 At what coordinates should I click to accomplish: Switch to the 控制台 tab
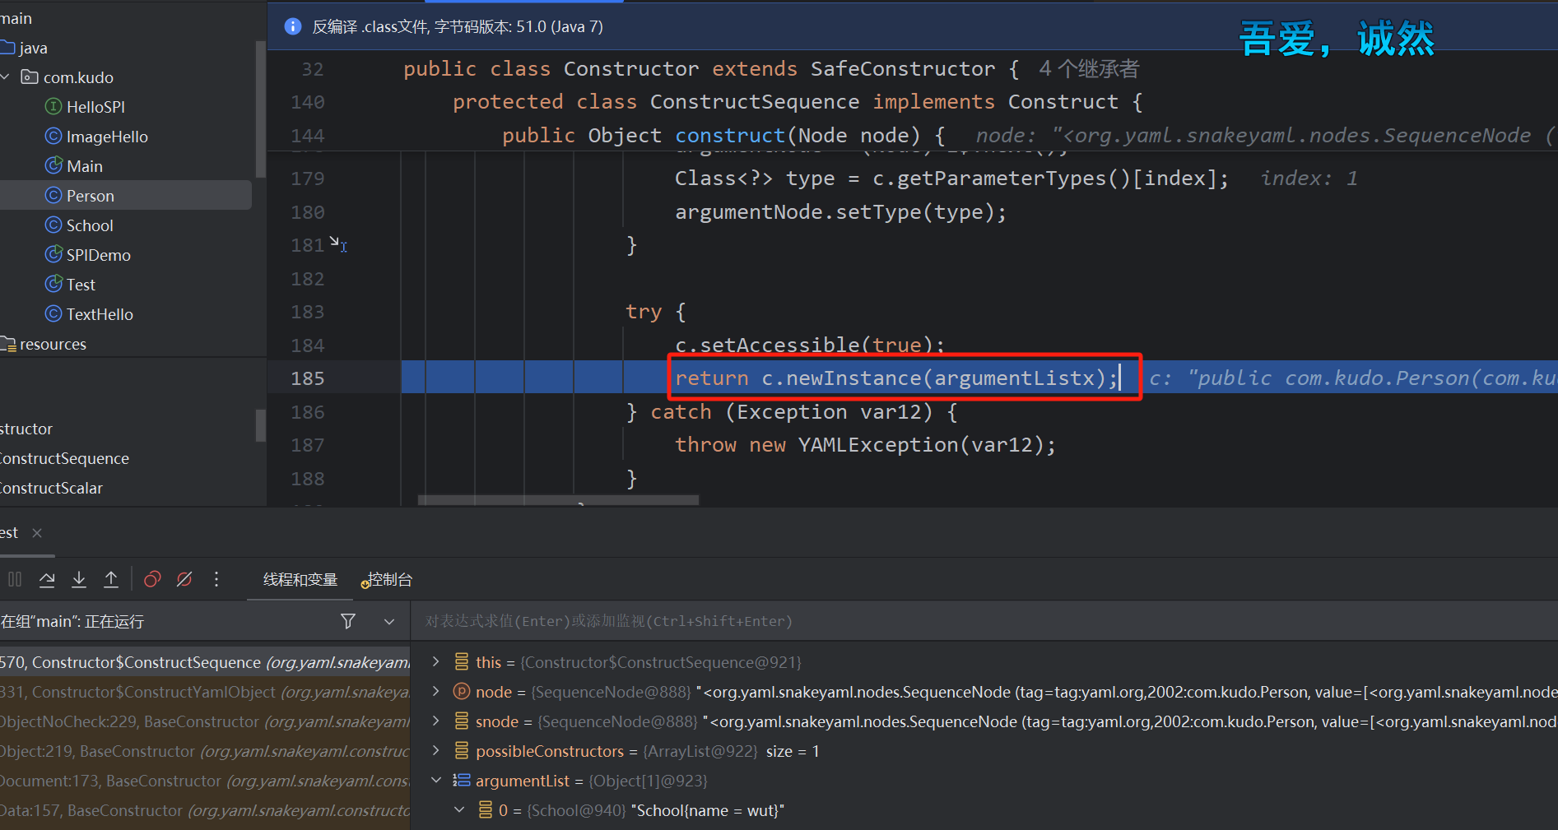(x=387, y=579)
